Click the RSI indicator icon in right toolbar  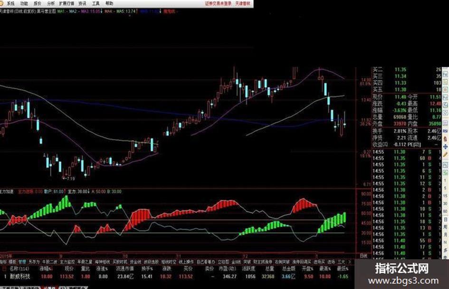[445, 131]
